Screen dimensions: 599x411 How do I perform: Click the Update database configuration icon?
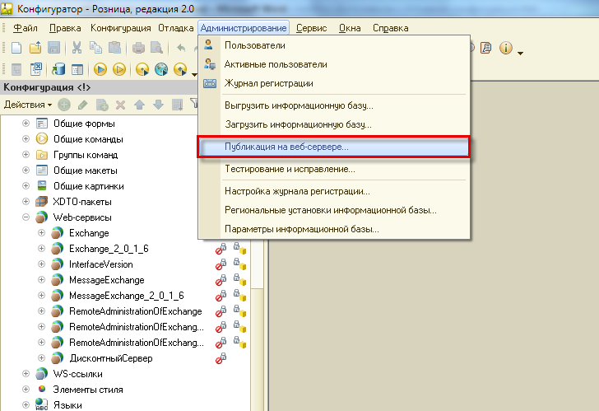pyautogui.click(x=57, y=70)
